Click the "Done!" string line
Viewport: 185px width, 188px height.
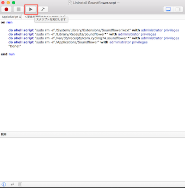coord(15,46)
